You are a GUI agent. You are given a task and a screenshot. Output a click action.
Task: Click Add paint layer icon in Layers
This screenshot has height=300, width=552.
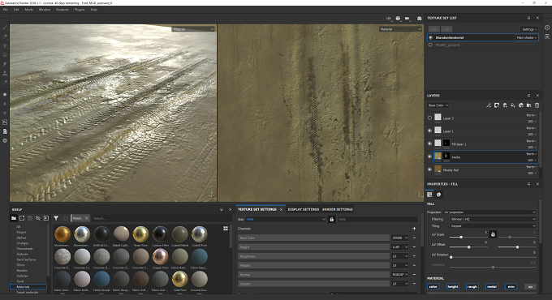tap(505, 105)
